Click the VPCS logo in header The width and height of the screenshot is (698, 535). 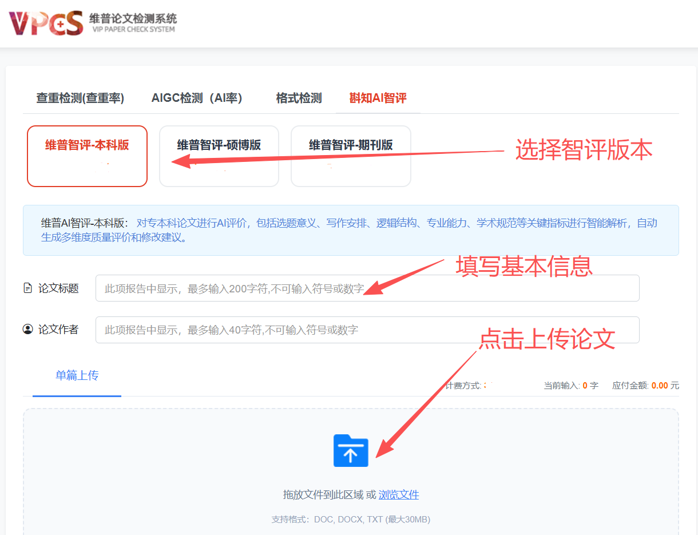[x=46, y=23]
